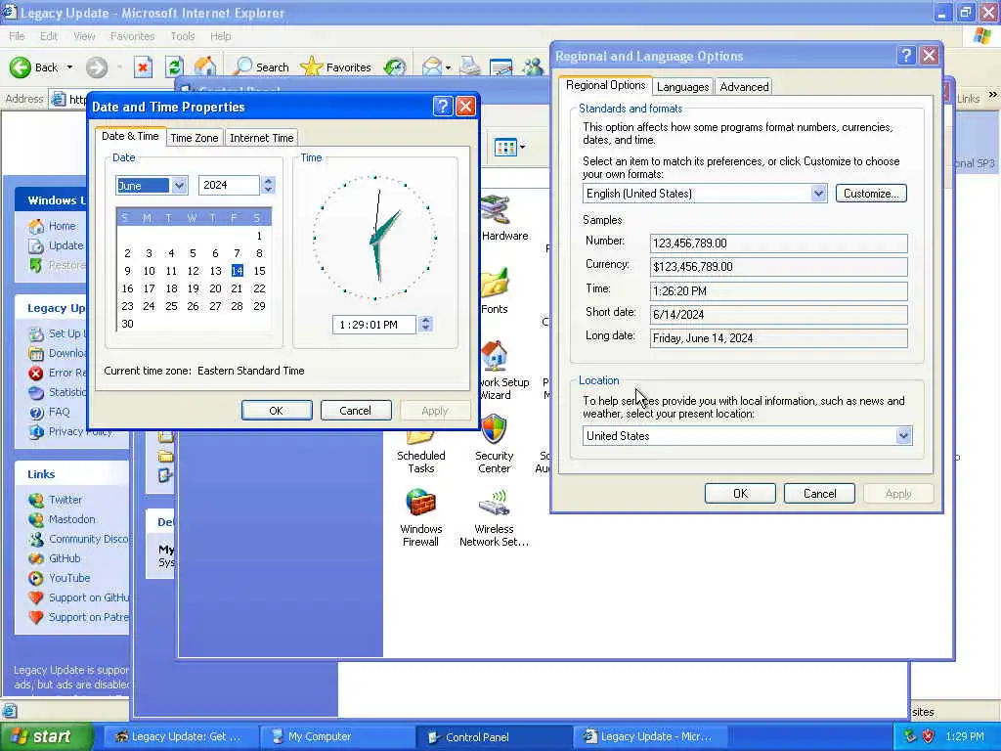Expand the Links toolbar chevron

pos(993,95)
